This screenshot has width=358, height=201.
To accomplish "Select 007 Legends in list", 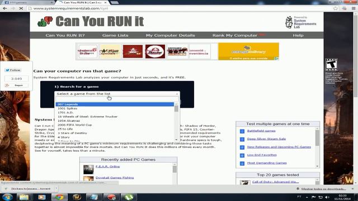I will [115, 104].
